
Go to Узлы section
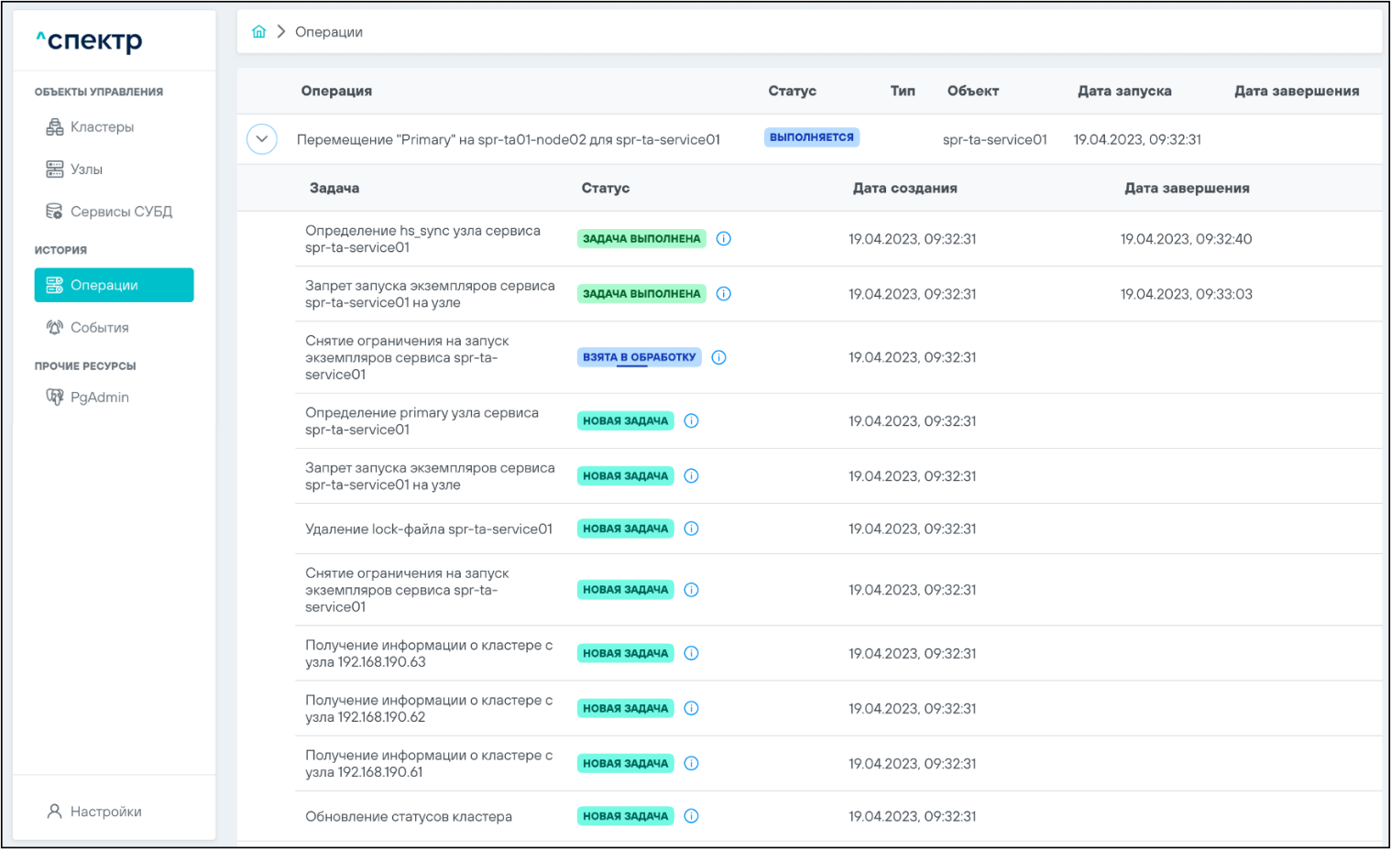pos(86,169)
